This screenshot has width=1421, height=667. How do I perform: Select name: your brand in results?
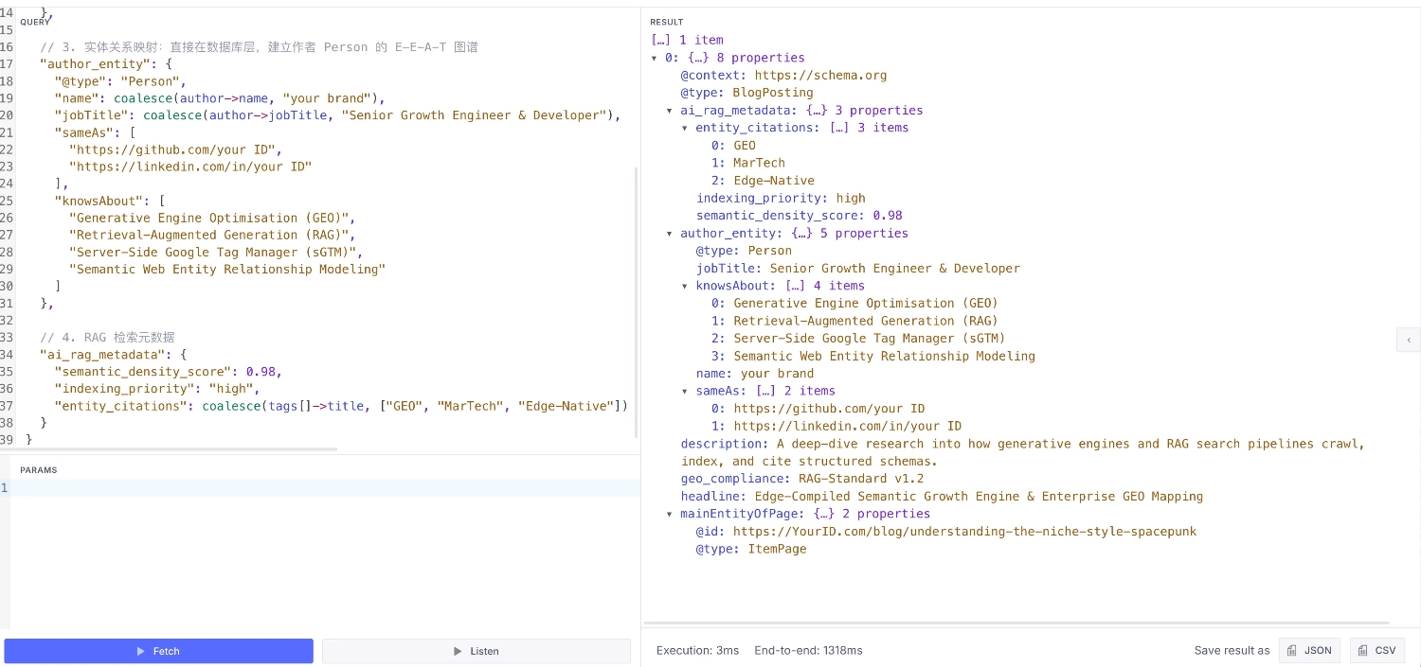click(x=755, y=374)
